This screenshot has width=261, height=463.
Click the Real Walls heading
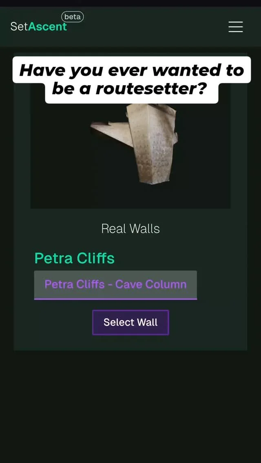pos(130,229)
